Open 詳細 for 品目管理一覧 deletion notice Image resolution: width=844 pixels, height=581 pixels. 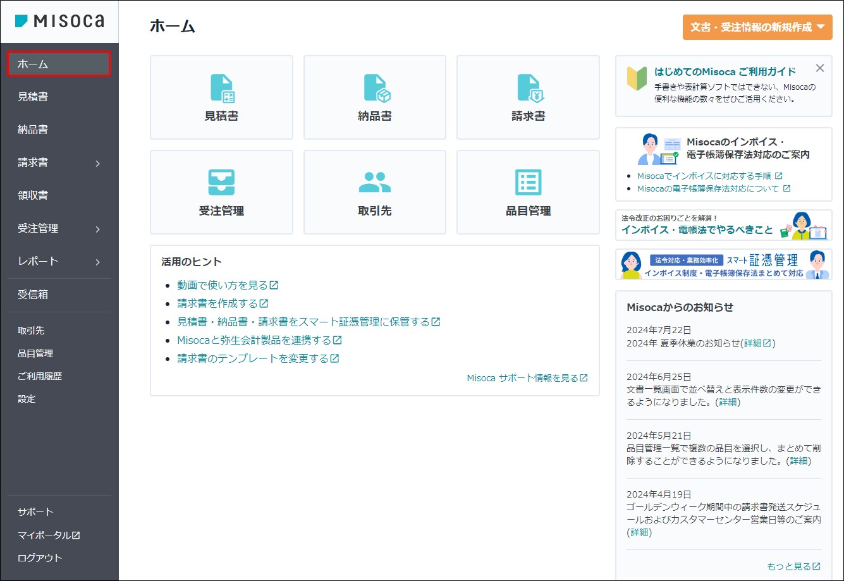pyautogui.click(x=798, y=461)
